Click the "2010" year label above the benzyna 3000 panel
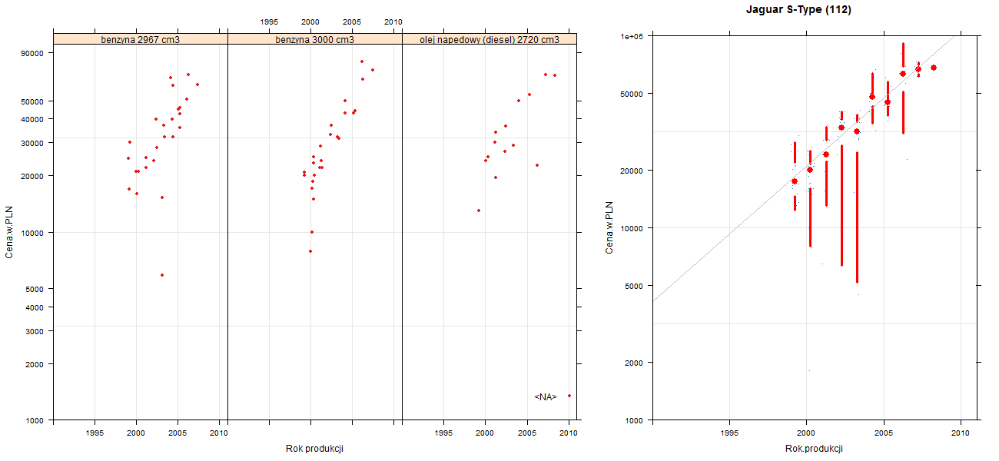Image resolution: width=999 pixels, height=461 pixels. coord(393,22)
